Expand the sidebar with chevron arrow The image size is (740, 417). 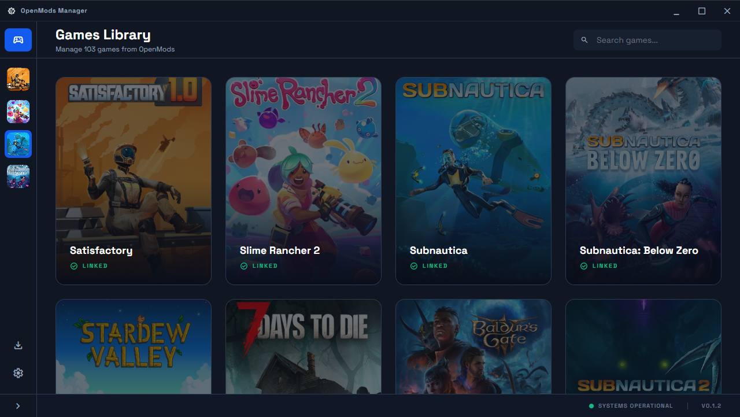[18, 406]
